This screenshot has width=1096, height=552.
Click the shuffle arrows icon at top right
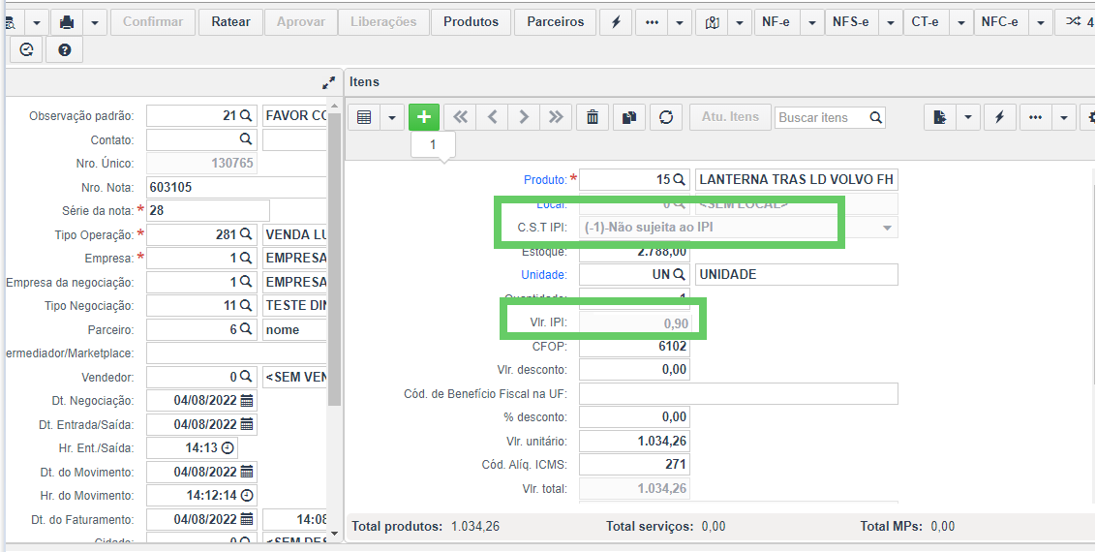point(1075,22)
